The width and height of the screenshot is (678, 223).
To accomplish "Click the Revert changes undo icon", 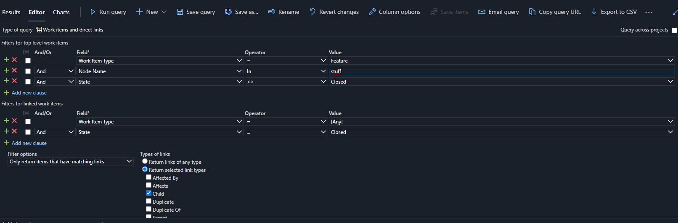I will [313, 12].
